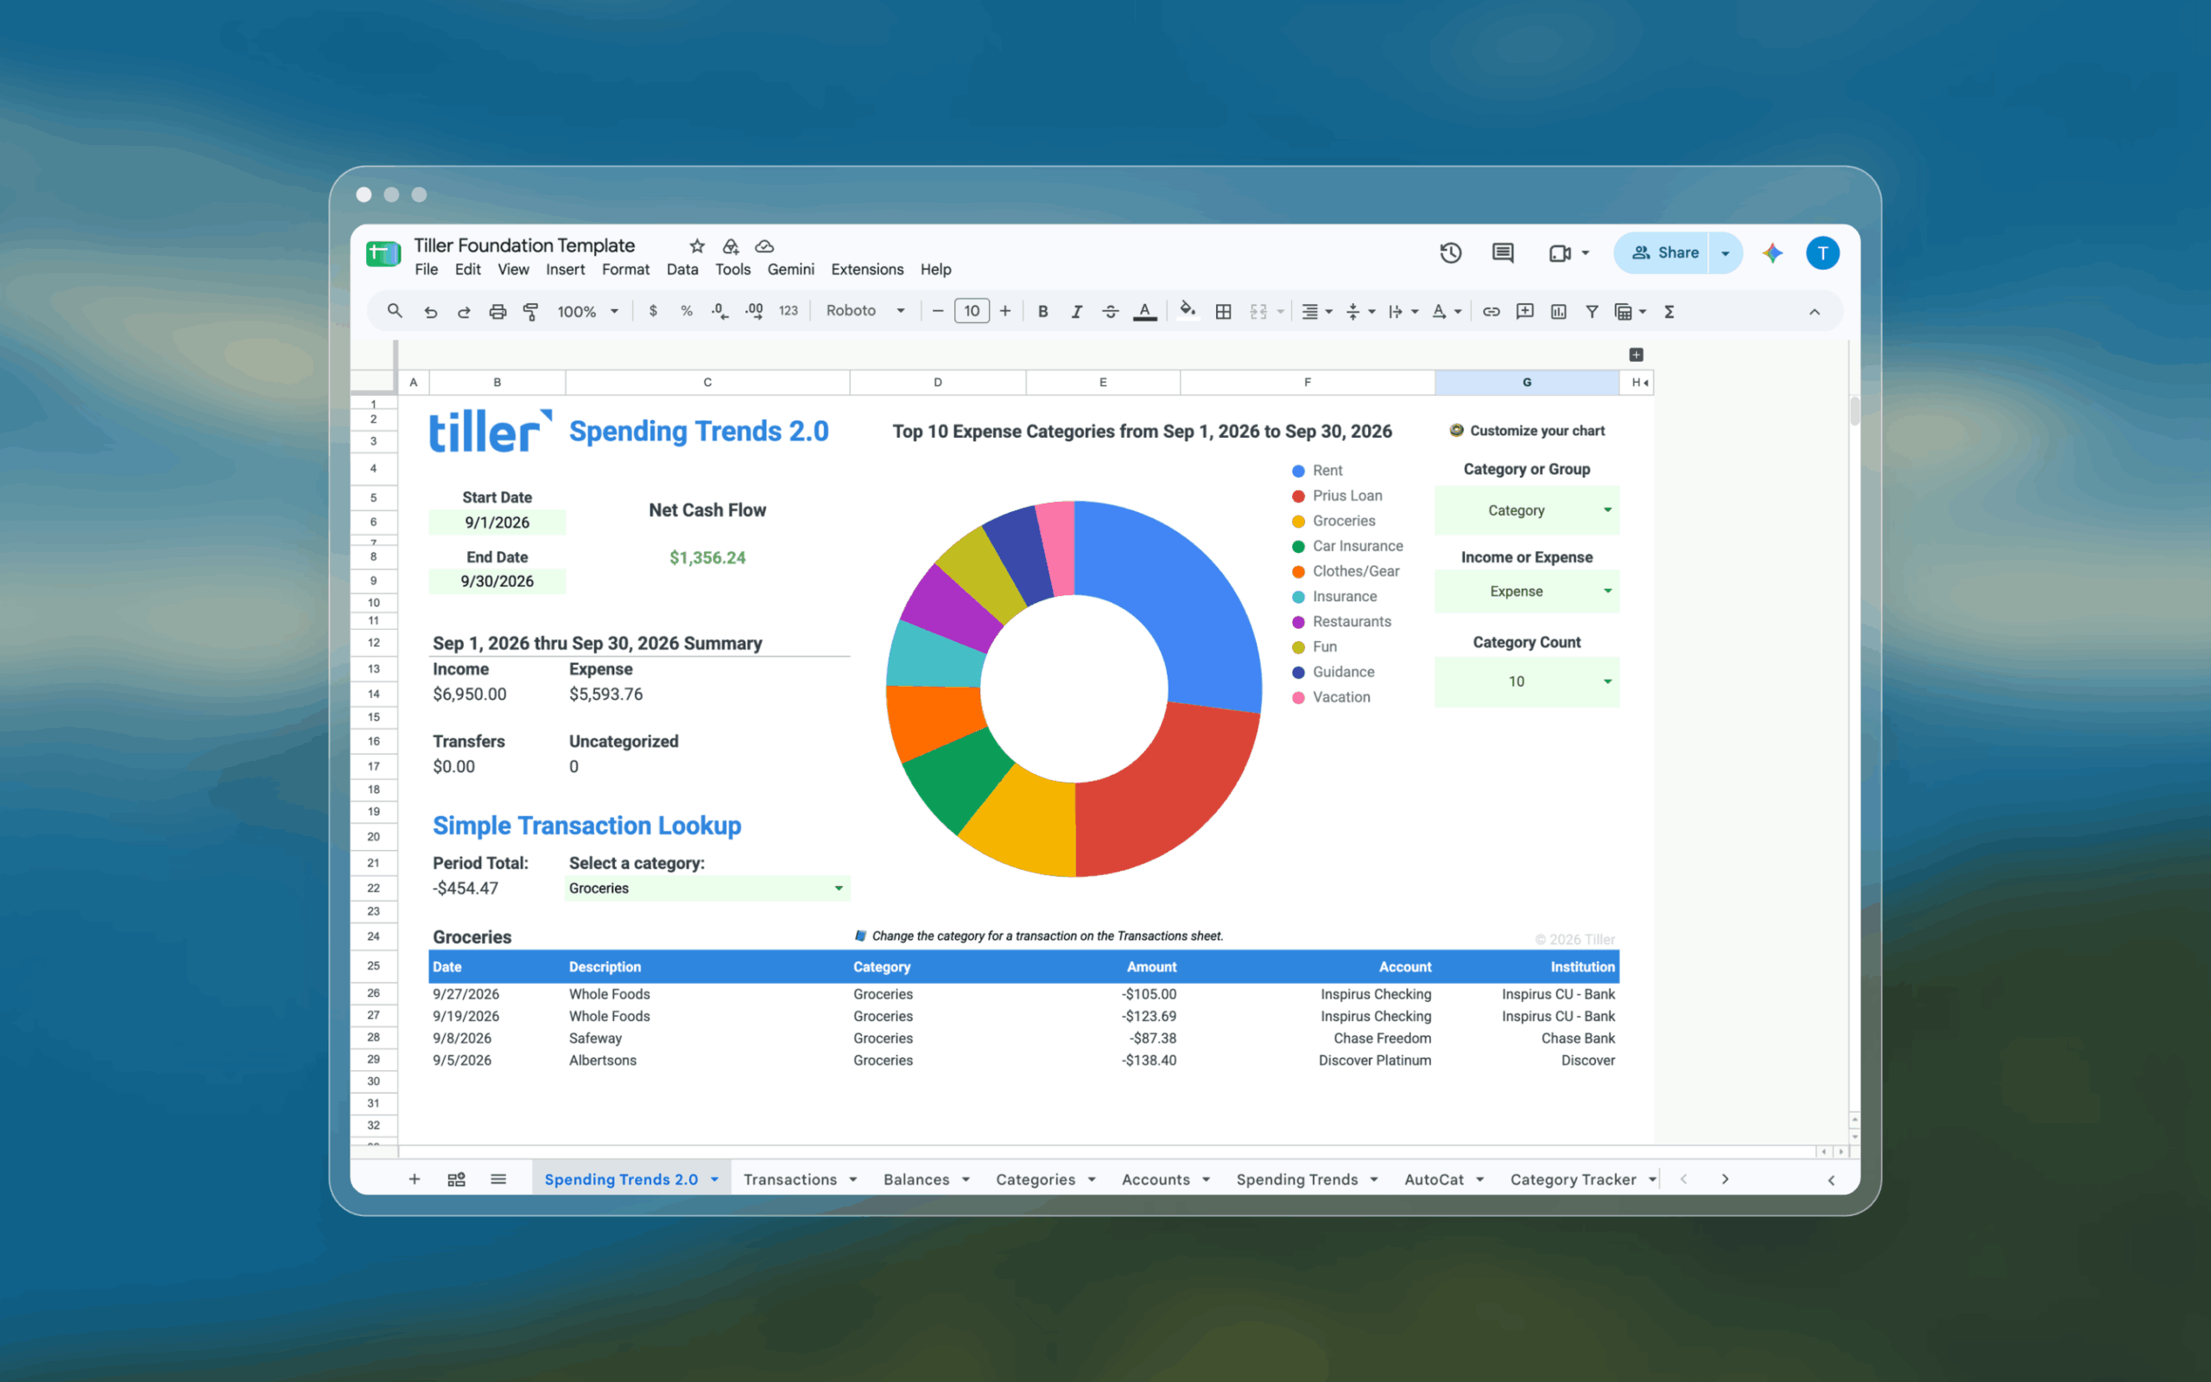The image size is (2211, 1382).
Task: Open the borders grid icon
Action: pos(1223,312)
